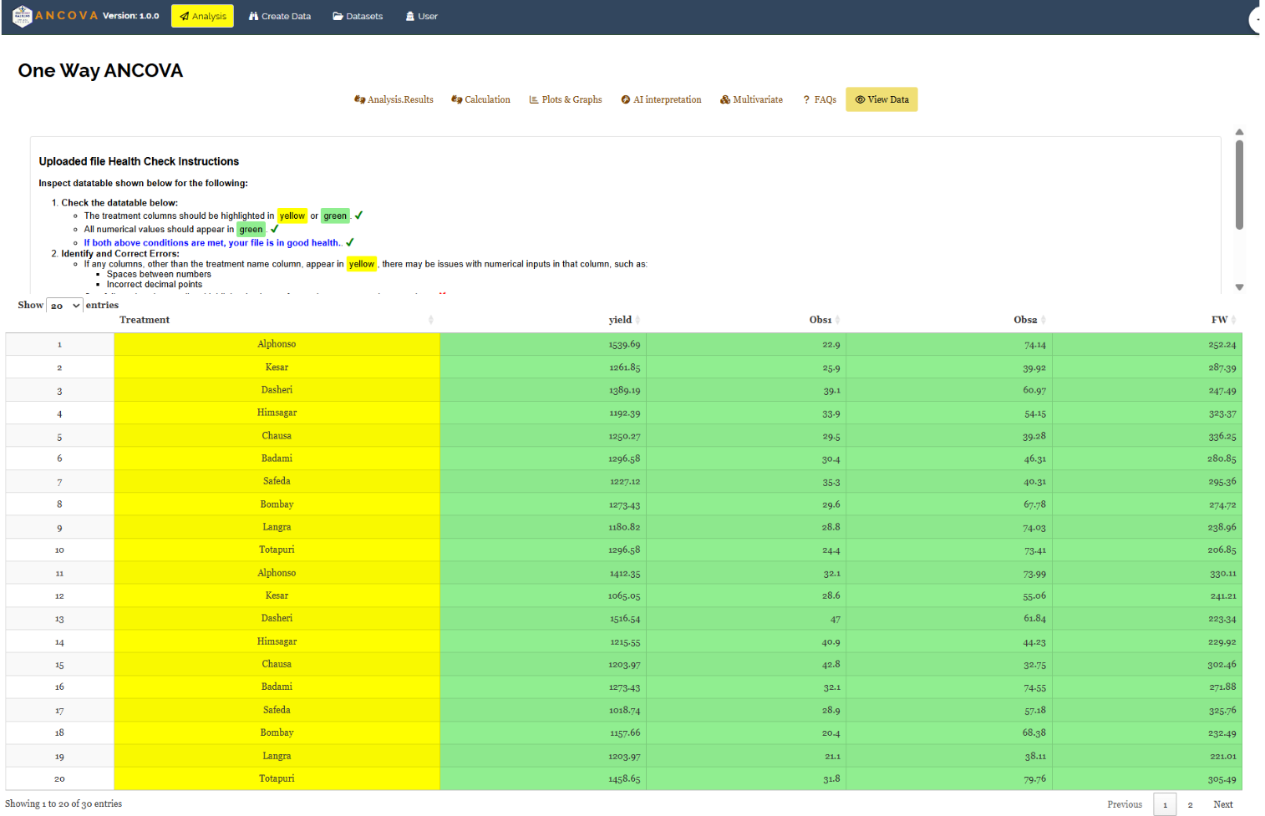The height and width of the screenshot is (816, 1265).
Task: Switch to Plots & Graphs tab
Action: coord(566,99)
